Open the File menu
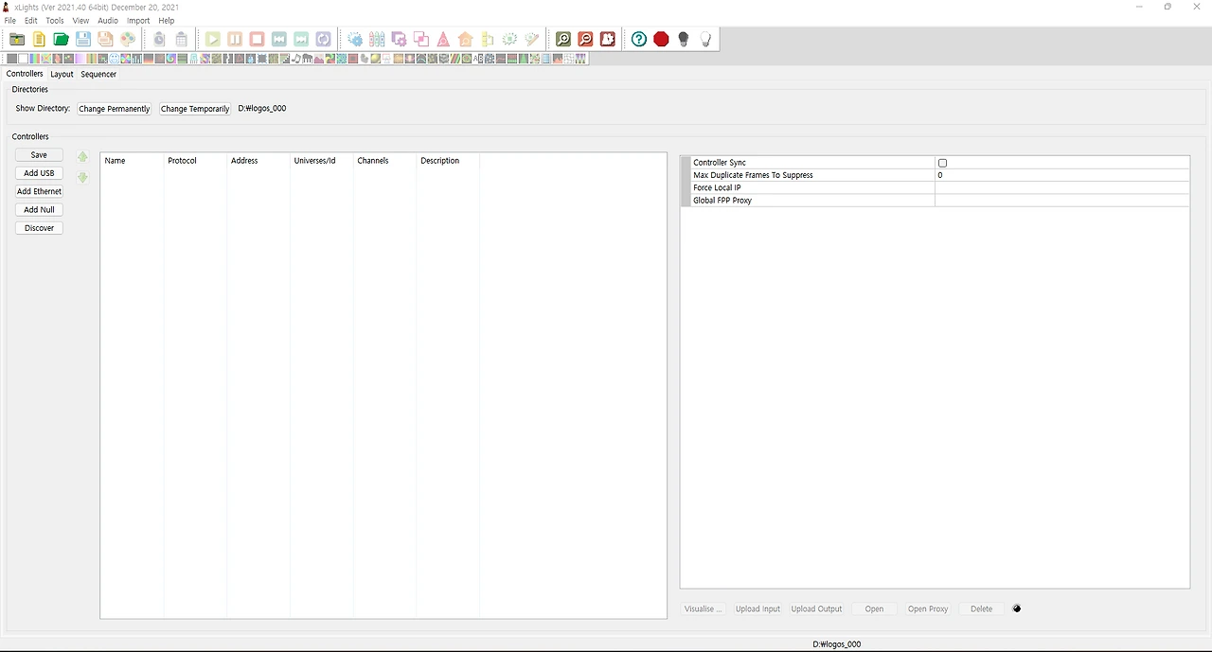The image size is (1212, 652). tap(10, 20)
